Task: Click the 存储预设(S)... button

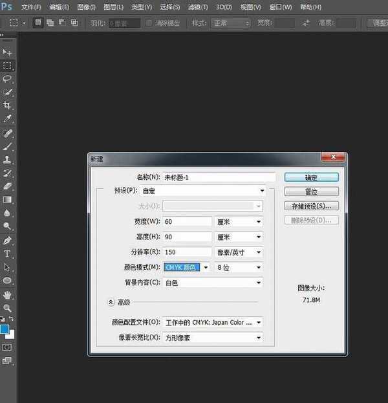Action: 311,206
